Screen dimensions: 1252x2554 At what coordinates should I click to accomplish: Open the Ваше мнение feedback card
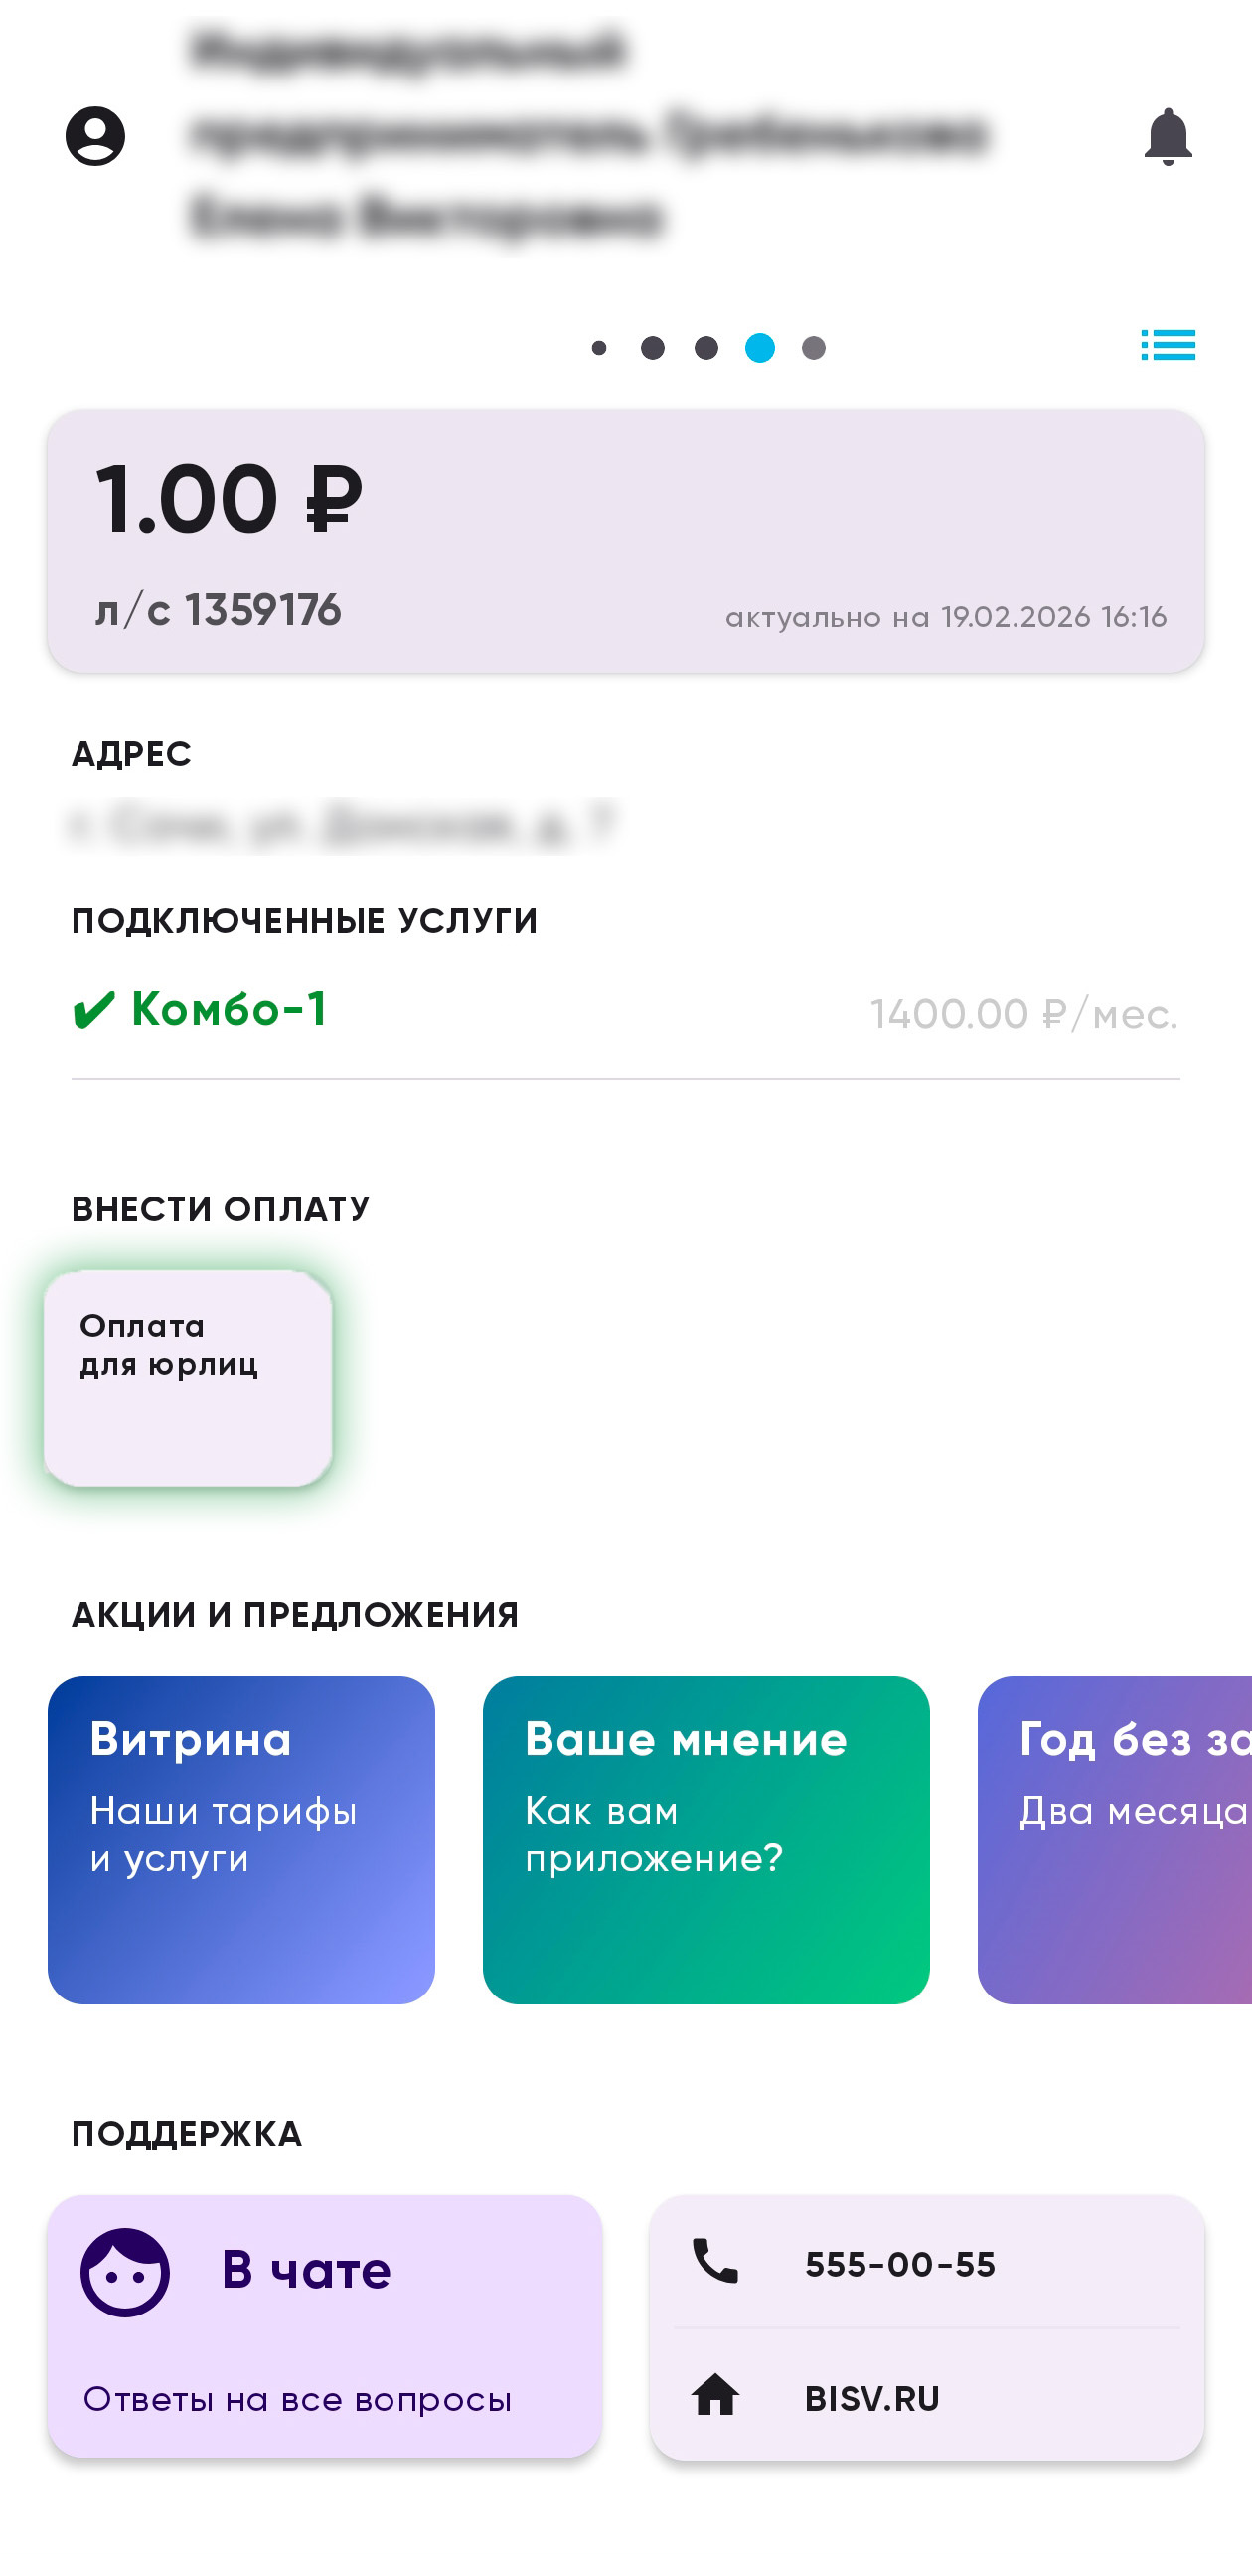coord(705,1839)
